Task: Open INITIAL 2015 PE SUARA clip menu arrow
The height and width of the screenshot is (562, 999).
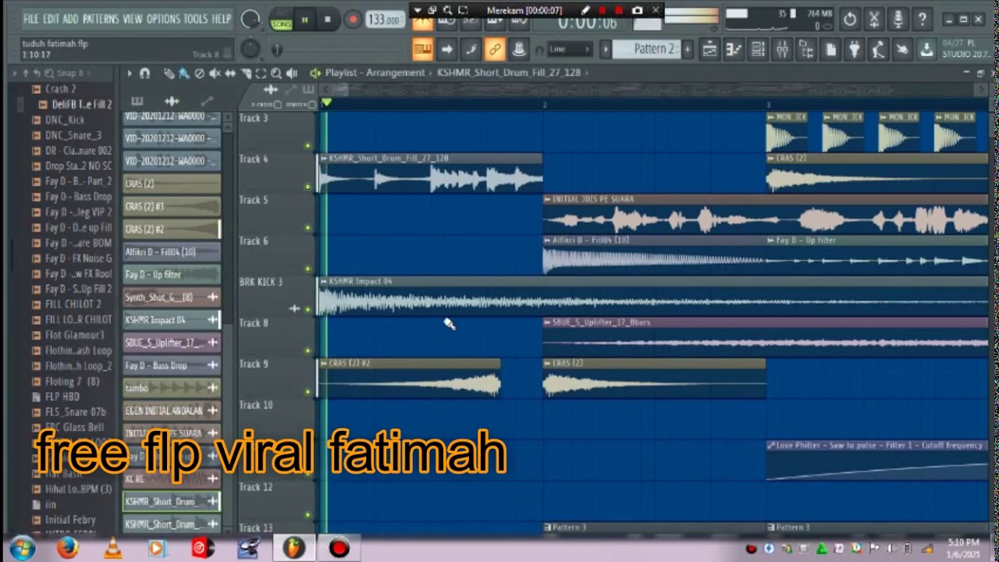Action: 548,199
